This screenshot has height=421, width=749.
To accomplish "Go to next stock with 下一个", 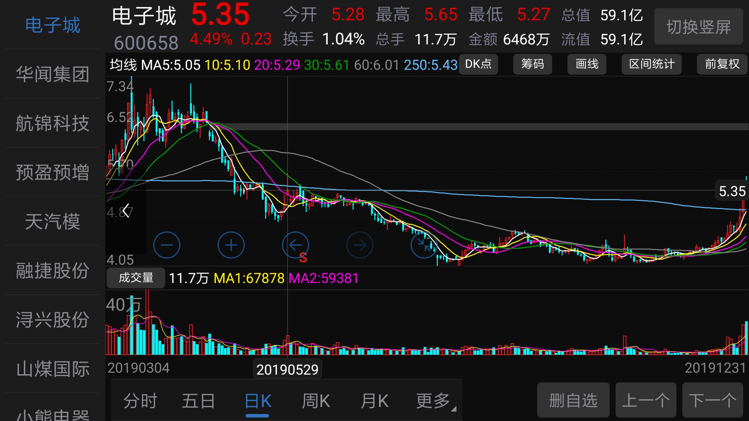I will pyautogui.click(x=713, y=400).
